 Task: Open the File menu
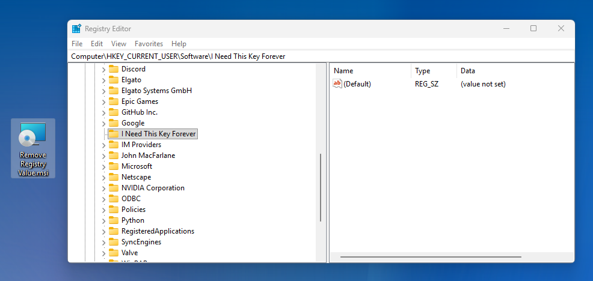77,44
